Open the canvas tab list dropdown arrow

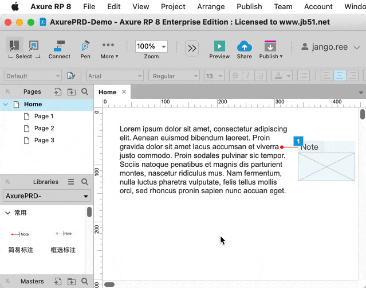pyautogui.click(x=361, y=93)
